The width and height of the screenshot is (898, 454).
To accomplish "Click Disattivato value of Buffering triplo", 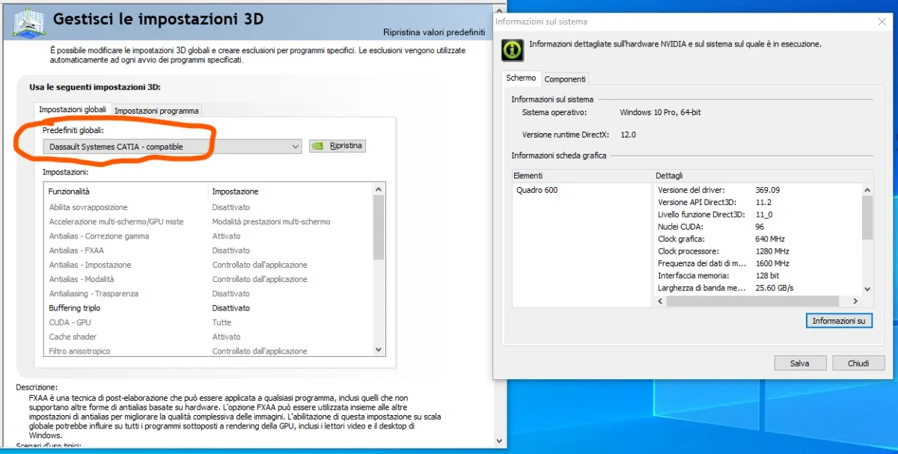I will [x=231, y=308].
